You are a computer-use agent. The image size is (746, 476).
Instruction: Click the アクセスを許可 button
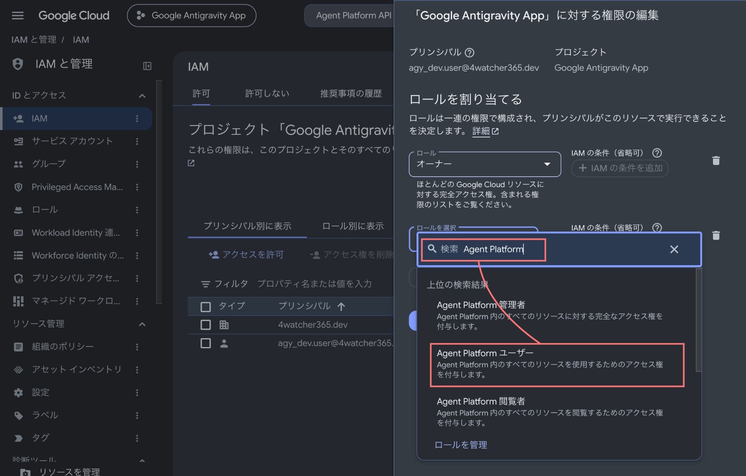246,254
